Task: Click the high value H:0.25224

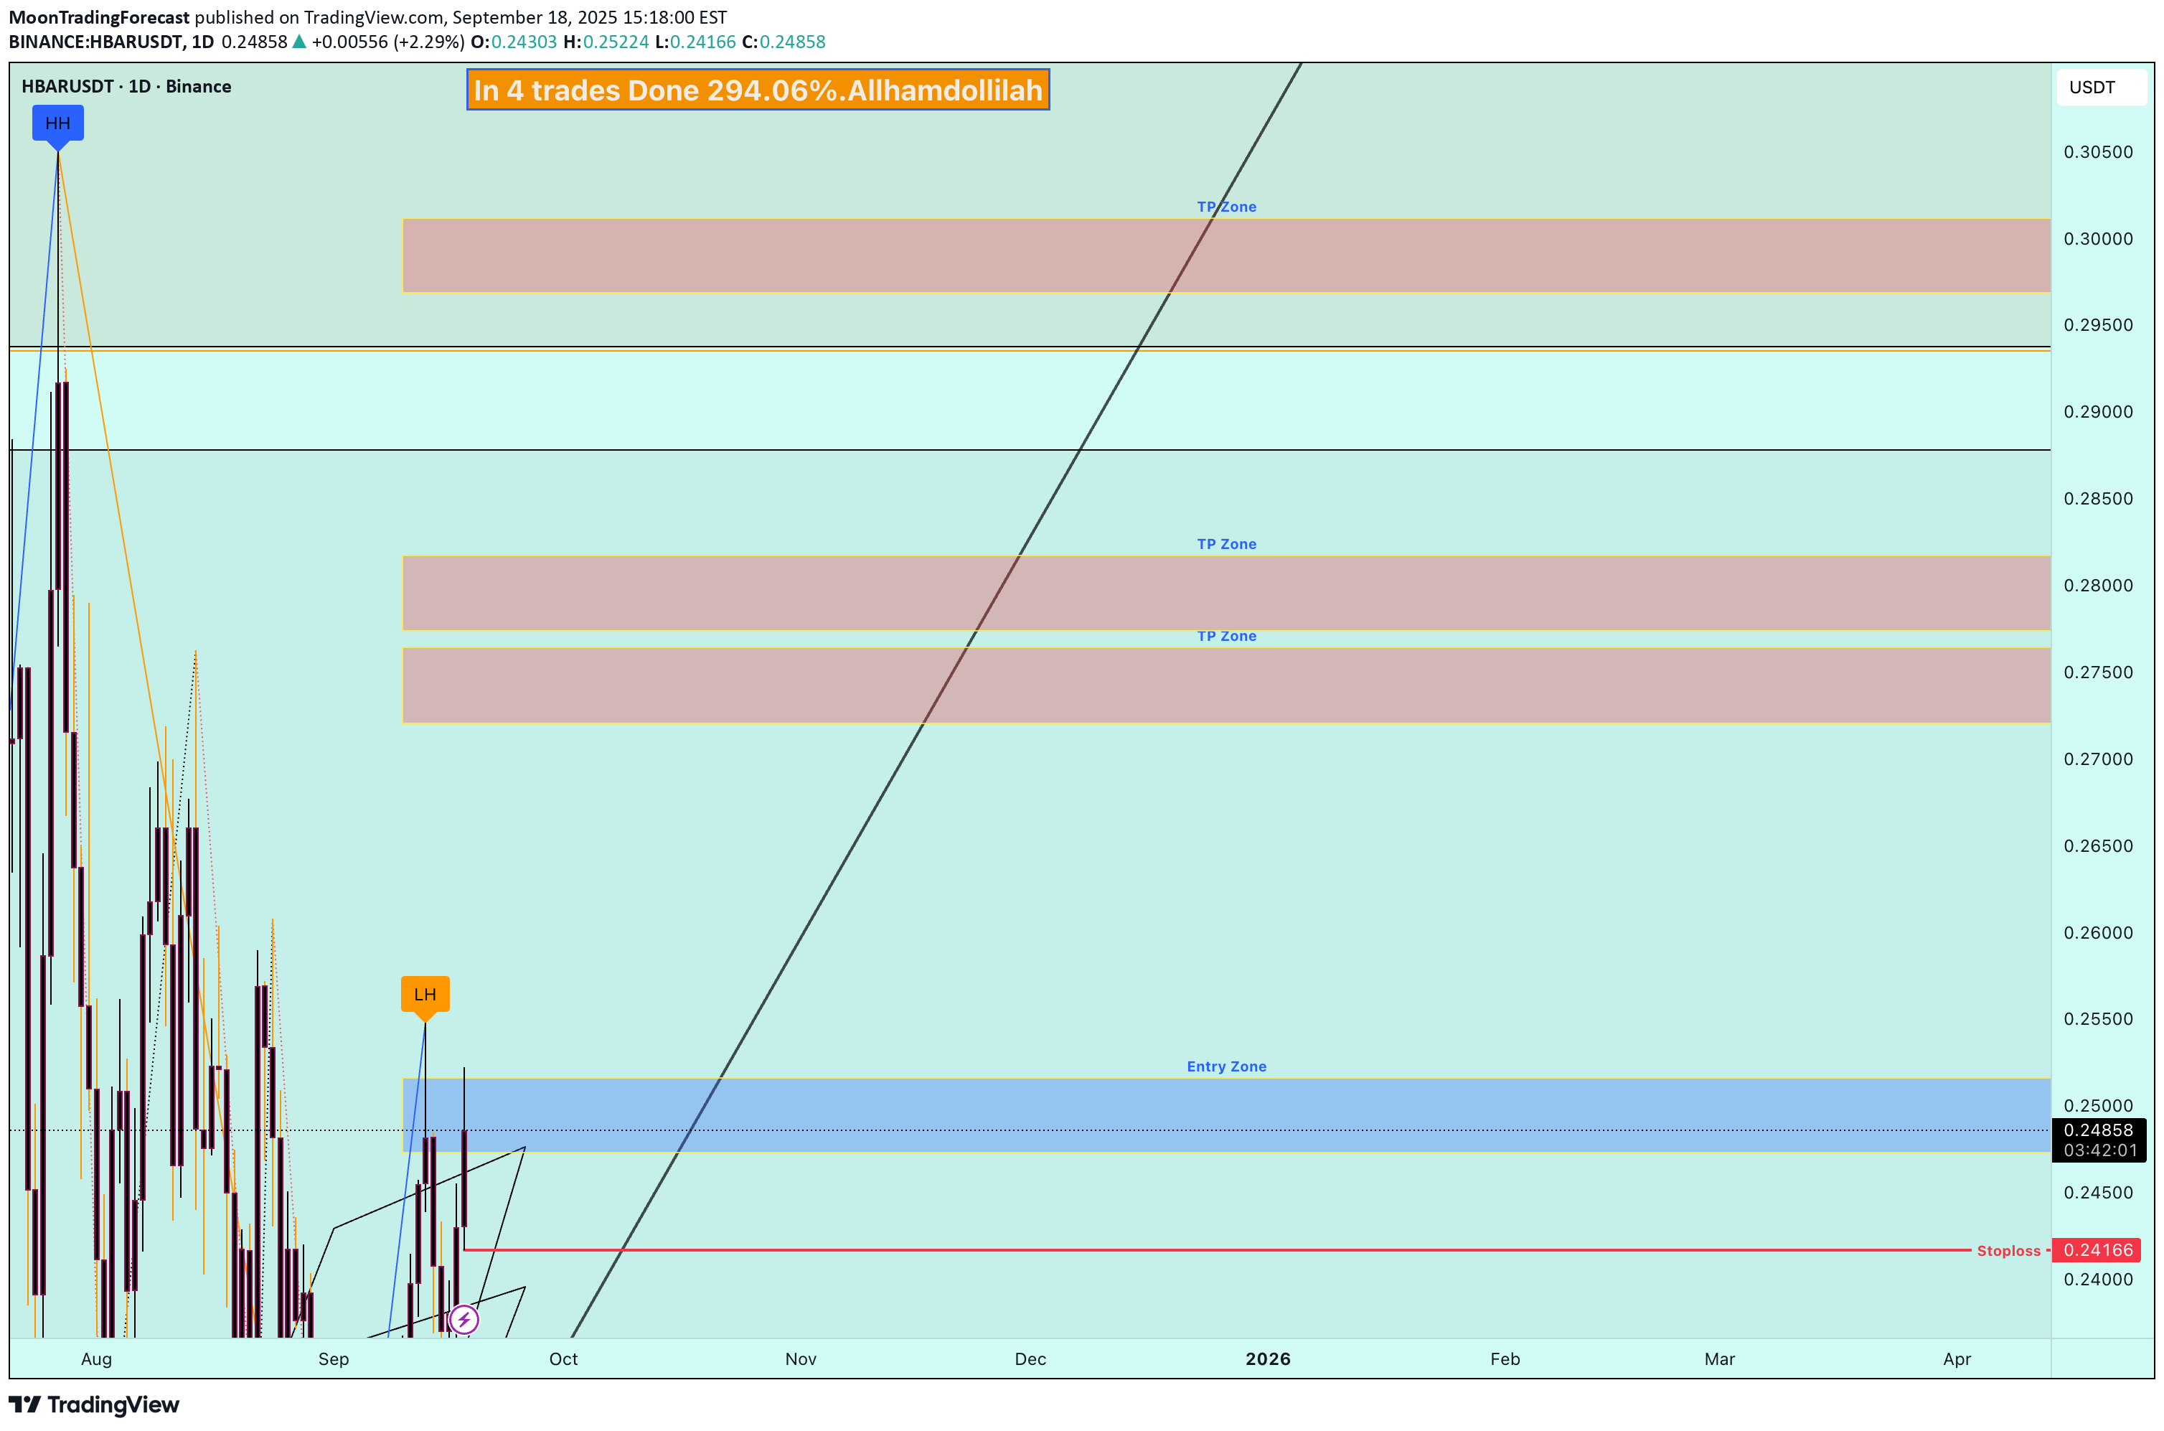Action: pos(606,42)
